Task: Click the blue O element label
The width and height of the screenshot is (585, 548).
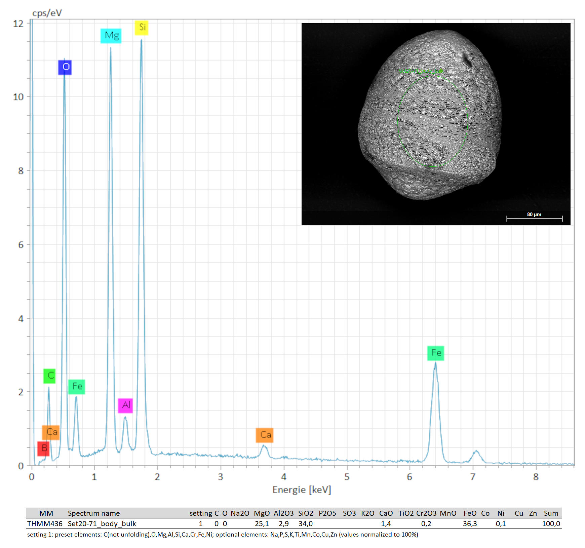Action: 65,67
